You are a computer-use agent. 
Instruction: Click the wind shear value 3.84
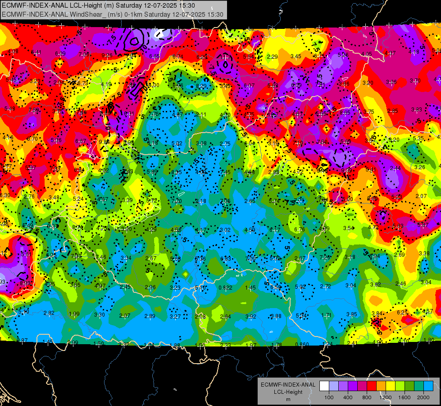pyautogui.click(x=377, y=314)
